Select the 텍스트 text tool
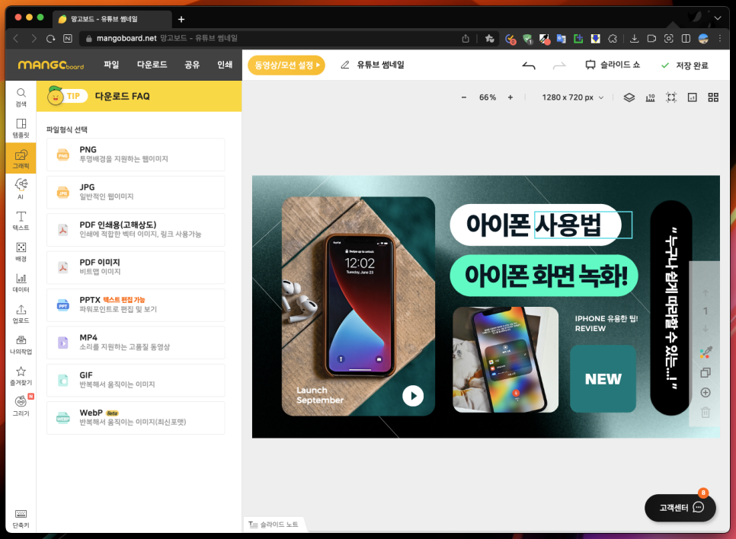This screenshot has width=736, height=539. tap(21, 221)
